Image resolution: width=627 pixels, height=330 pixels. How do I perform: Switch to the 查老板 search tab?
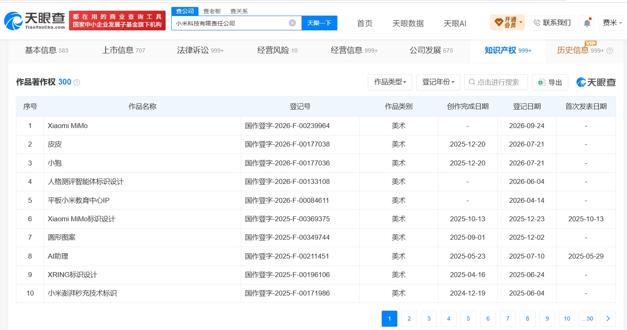coord(212,11)
